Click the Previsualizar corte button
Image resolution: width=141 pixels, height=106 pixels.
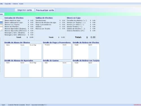[x=45, y=10]
